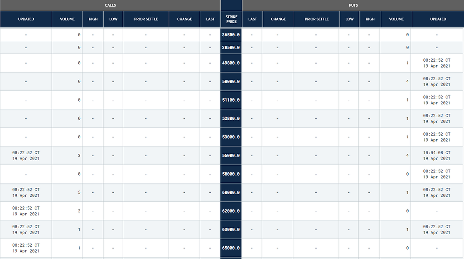This screenshot has width=464, height=259.
Task: Click calls volume 1 in 63000.0 row
Action: tap(79, 230)
